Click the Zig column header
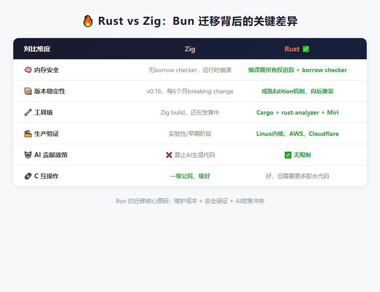The image size is (380, 292). pos(190,49)
